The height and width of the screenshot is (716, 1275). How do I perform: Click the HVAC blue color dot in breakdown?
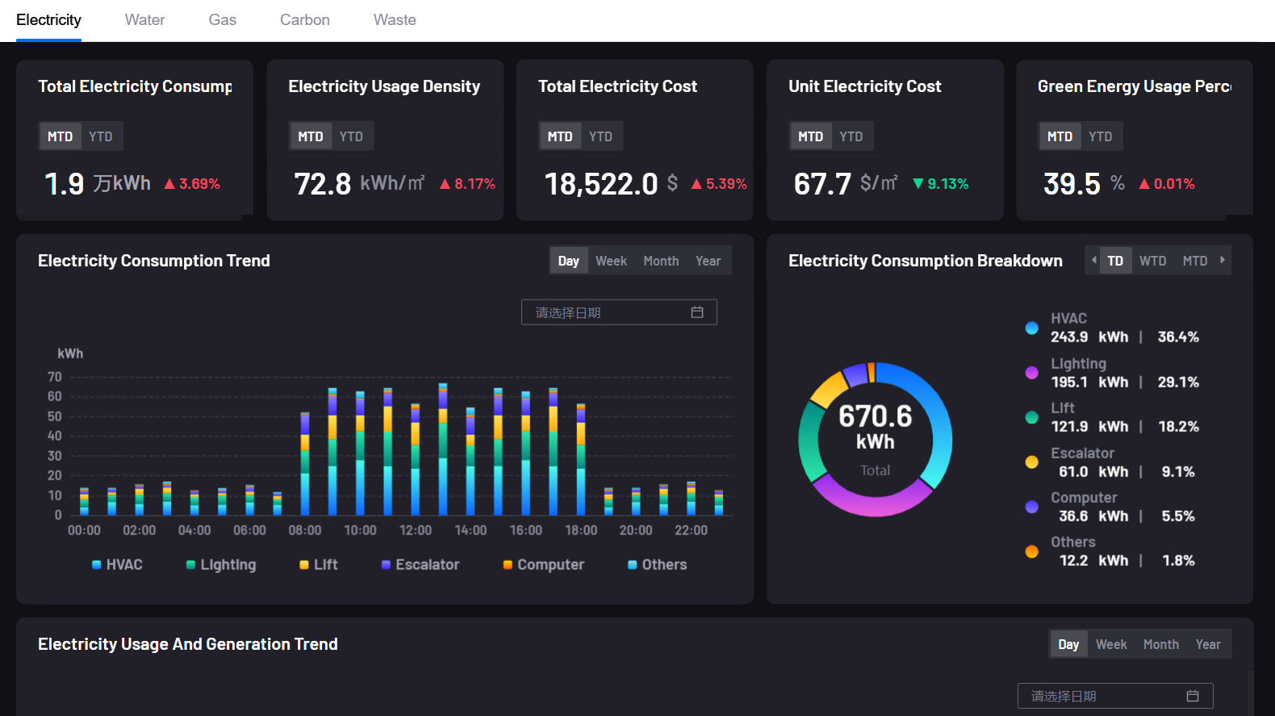[x=1031, y=328]
